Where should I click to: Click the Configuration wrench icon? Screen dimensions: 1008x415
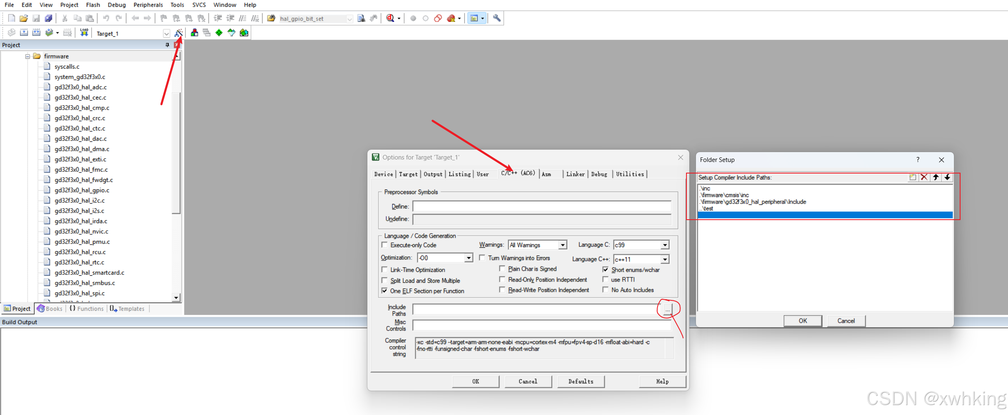point(497,18)
